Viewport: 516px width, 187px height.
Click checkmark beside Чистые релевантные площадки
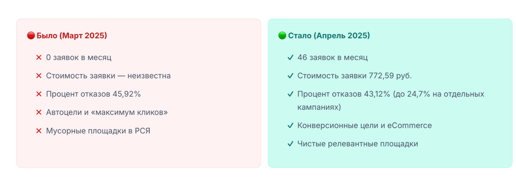(x=290, y=144)
